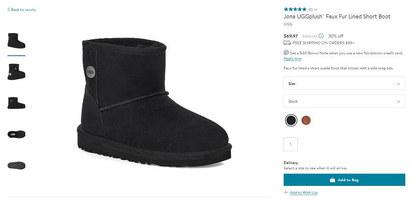Click the free shipping truck icon

point(287,43)
